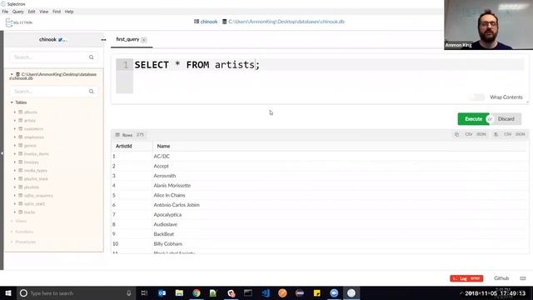Expand the invoice_items table arrow
533x300 pixels.
click(x=15, y=153)
